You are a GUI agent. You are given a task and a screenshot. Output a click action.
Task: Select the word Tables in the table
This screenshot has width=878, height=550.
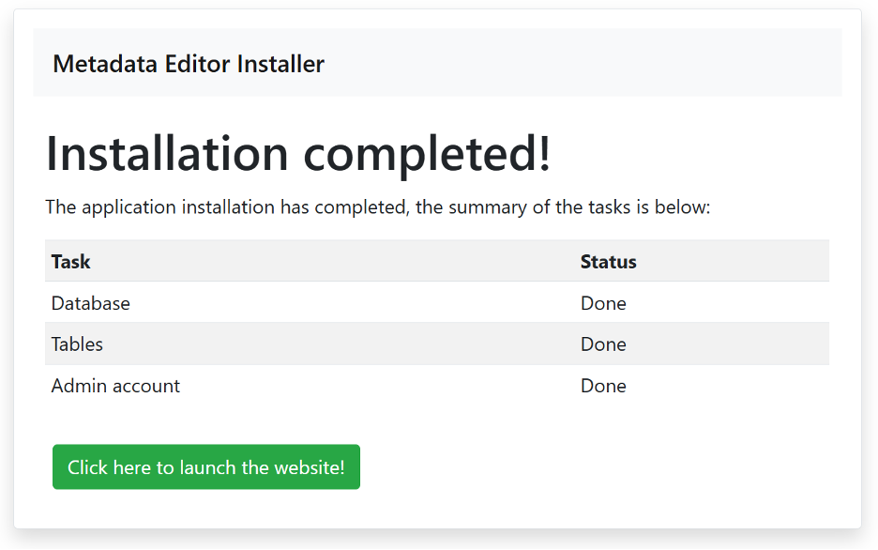[77, 344]
